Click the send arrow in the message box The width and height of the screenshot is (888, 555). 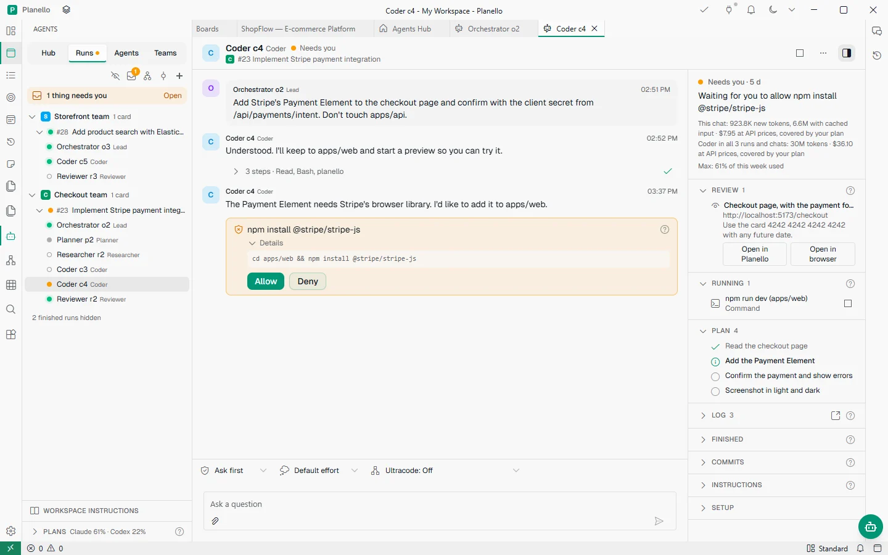pyautogui.click(x=659, y=521)
